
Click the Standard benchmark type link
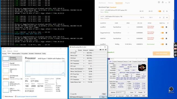(x=113, y=7)
